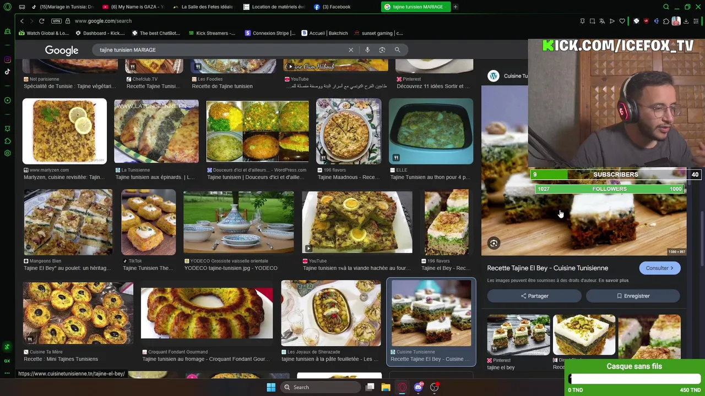Open Marlyzen tajine with lemon thumbnail
Image resolution: width=705 pixels, height=396 pixels.
click(64, 131)
